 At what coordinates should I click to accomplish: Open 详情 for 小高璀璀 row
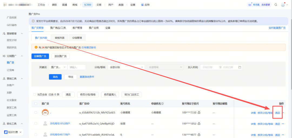(x=253, y=113)
